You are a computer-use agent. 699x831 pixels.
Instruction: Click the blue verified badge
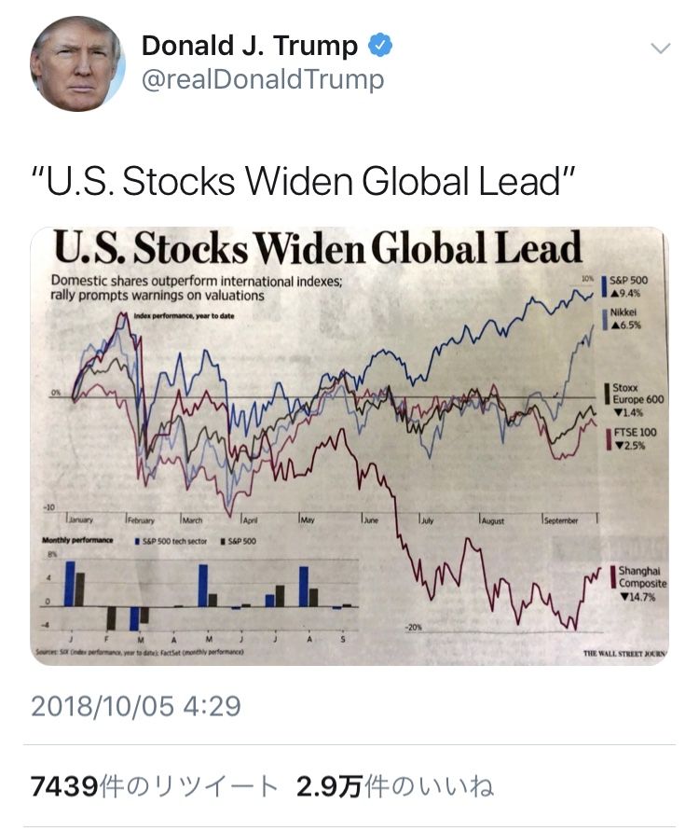(x=380, y=45)
